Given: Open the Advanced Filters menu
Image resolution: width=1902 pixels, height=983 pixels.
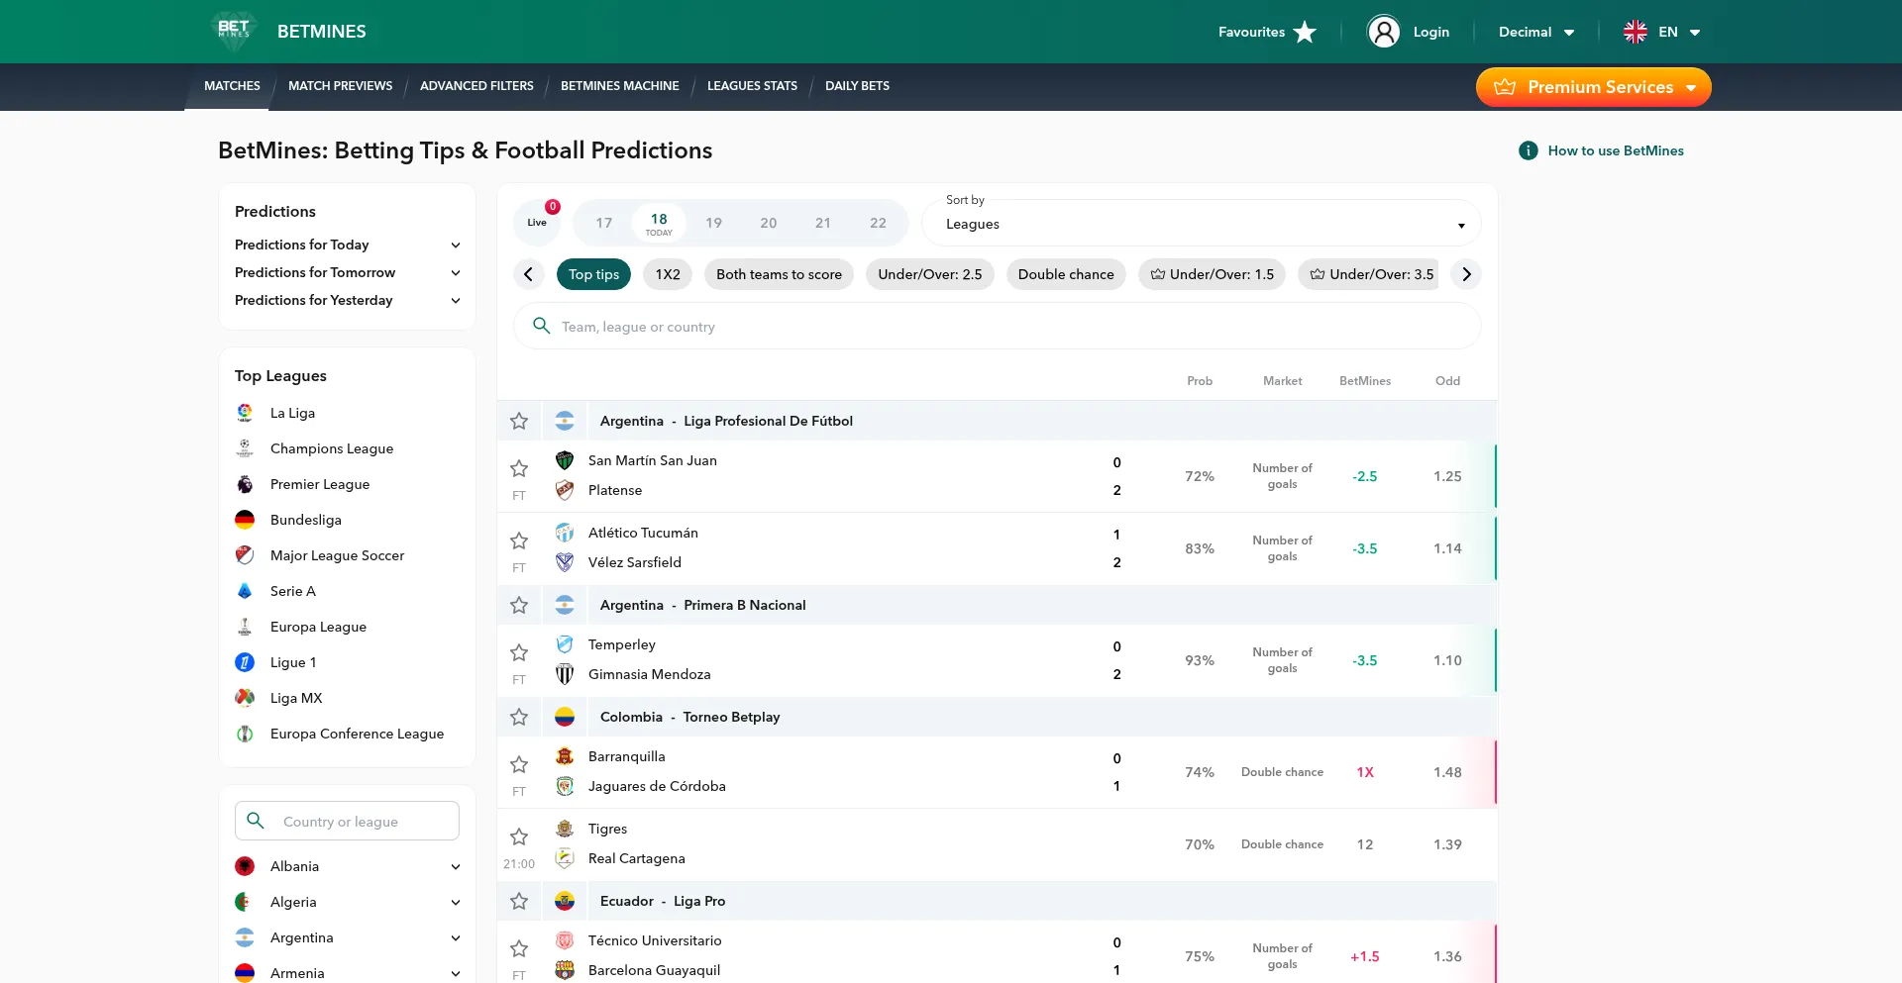Looking at the screenshot, I should pos(476,86).
